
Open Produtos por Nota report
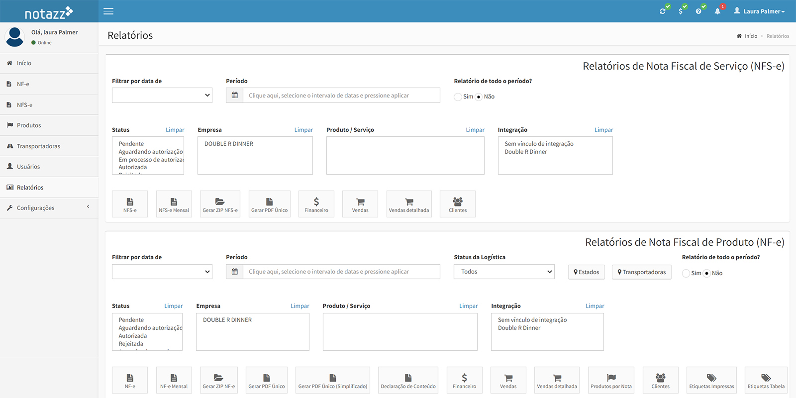(x=611, y=380)
